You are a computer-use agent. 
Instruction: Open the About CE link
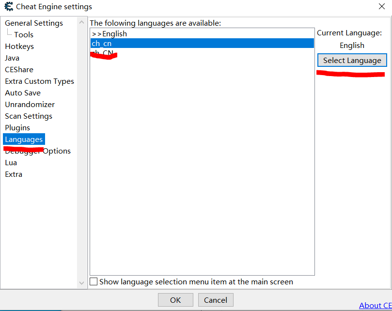click(x=375, y=305)
